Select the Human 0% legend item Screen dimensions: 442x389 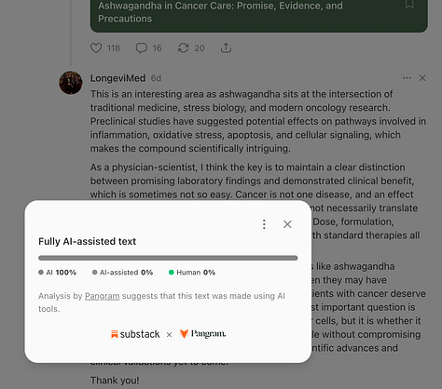(x=192, y=273)
